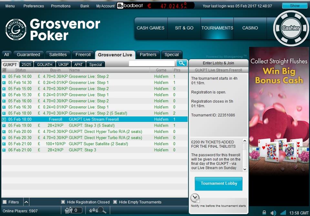
Task: Click the tournament icon for 05 Feb 20:00 row
Action: pos(4,132)
